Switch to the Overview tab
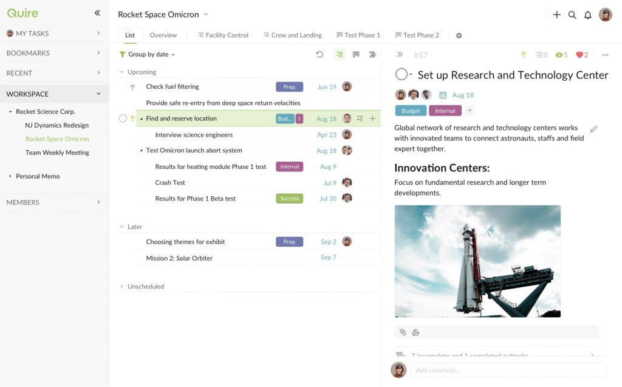The width and height of the screenshot is (622, 387). 163,35
